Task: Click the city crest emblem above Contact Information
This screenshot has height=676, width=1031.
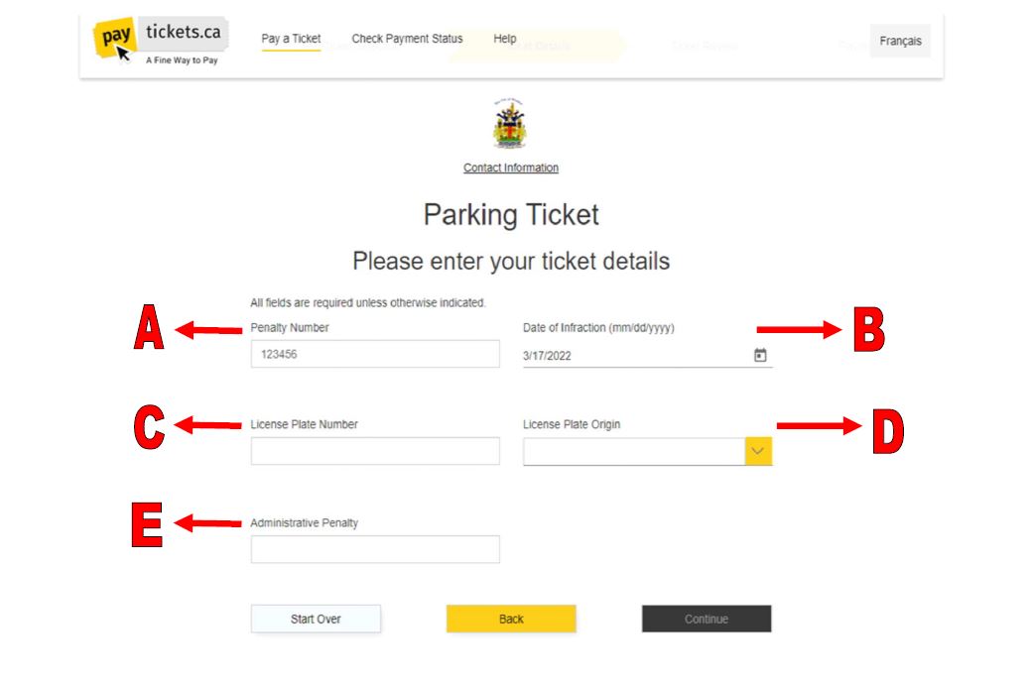Action: [x=510, y=124]
